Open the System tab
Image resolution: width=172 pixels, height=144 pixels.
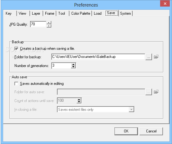tap(126, 13)
